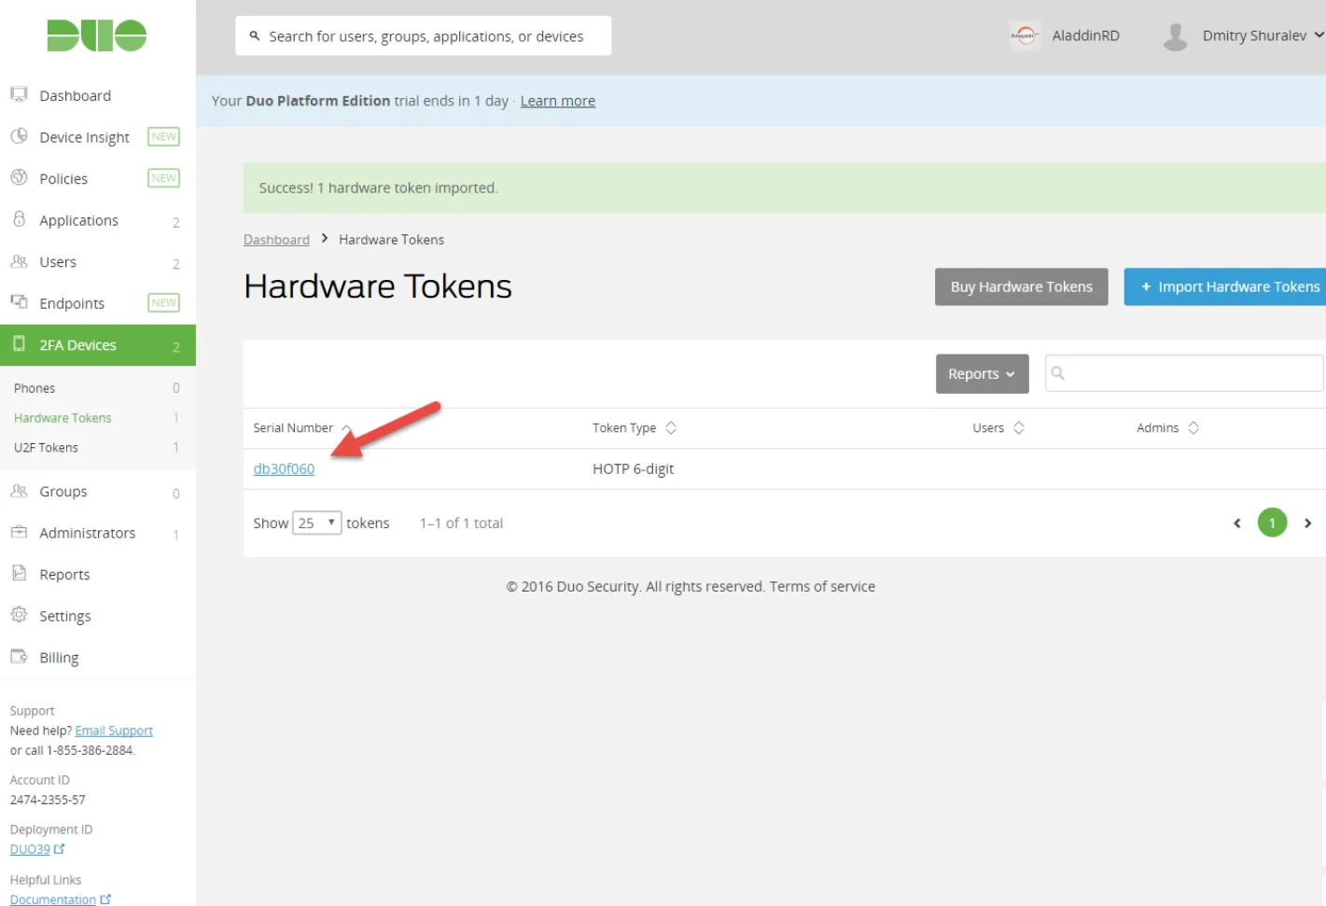Click the HOTP 6-digit token type cell
Viewport: 1326px width, 906px height.
633,468
